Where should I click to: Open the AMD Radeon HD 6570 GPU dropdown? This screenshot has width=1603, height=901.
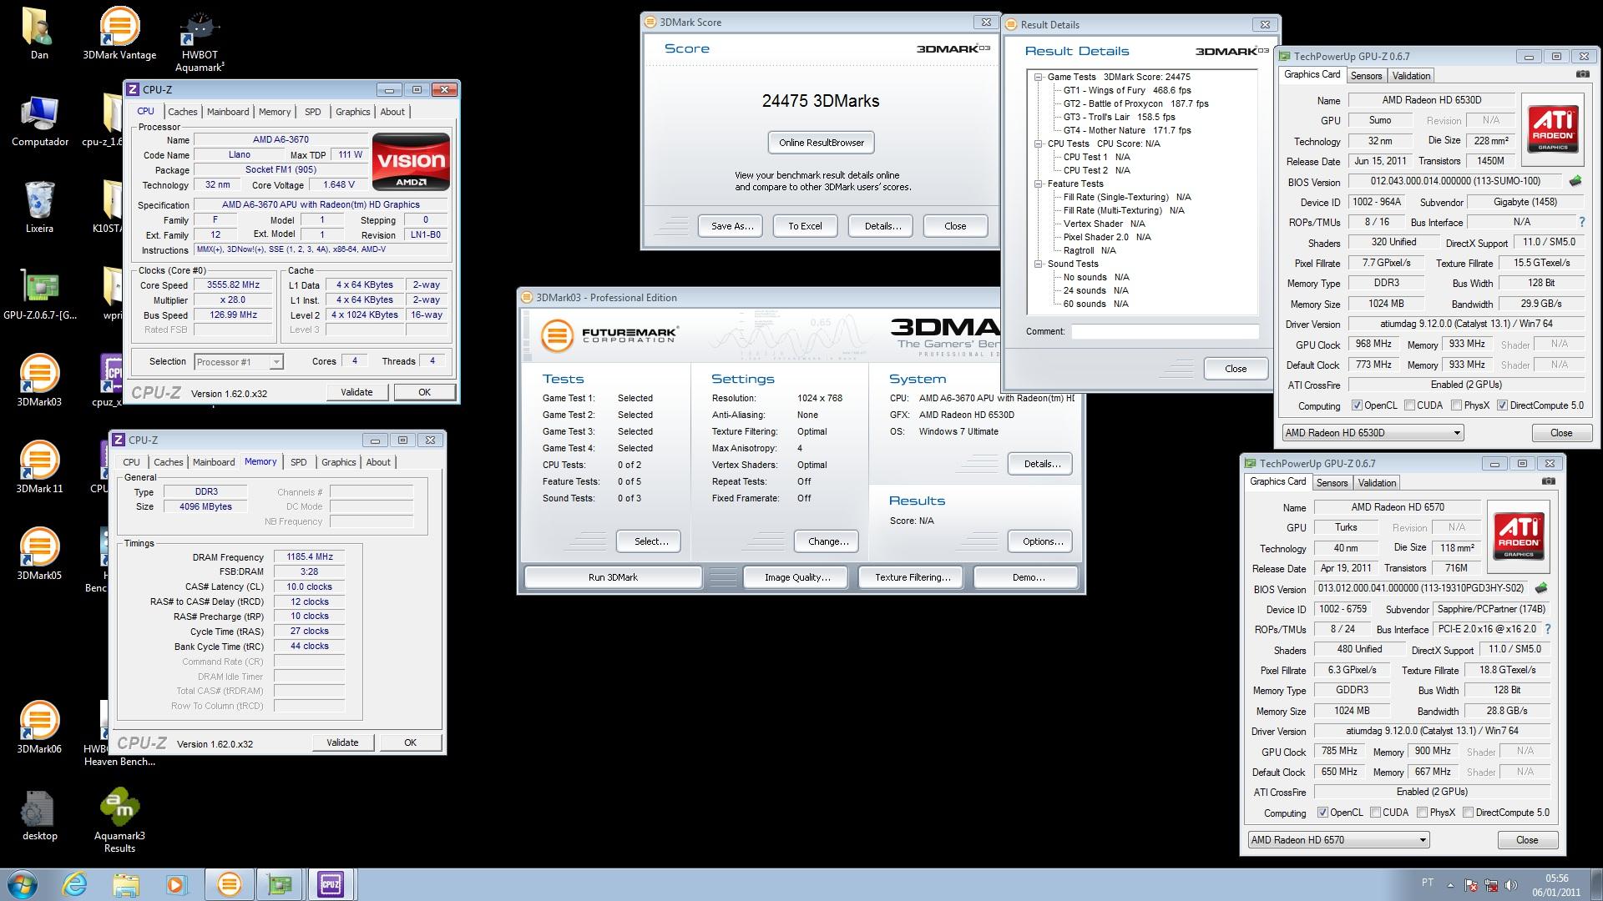[1339, 840]
